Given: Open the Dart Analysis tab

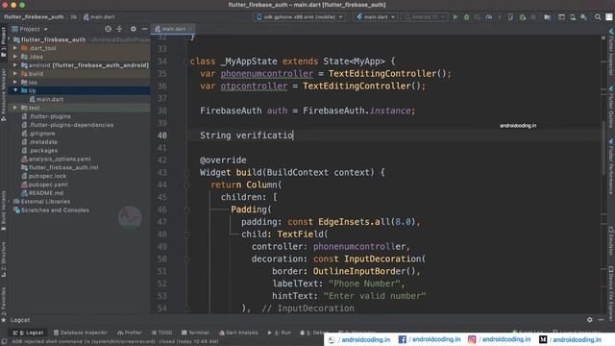Looking at the screenshot, I should (x=238, y=333).
